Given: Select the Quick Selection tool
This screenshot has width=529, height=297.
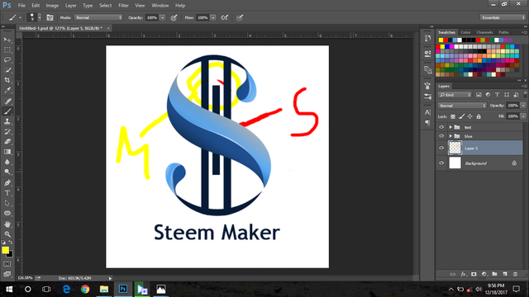Looking at the screenshot, I should click(x=7, y=70).
